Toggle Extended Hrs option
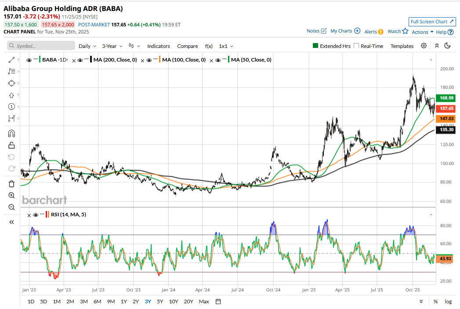460x309 pixels. (315, 46)
